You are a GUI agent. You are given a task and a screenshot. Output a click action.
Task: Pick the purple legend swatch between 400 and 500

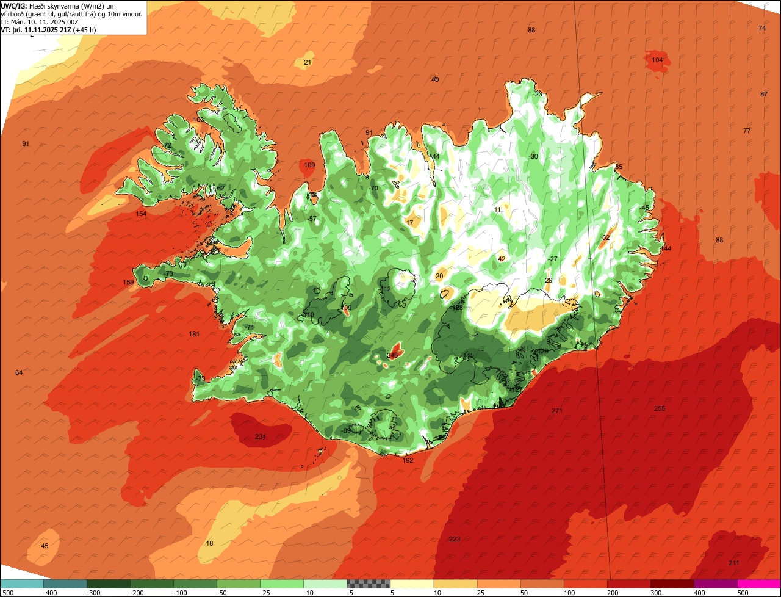pyautogui.click(x=715, y=584)
